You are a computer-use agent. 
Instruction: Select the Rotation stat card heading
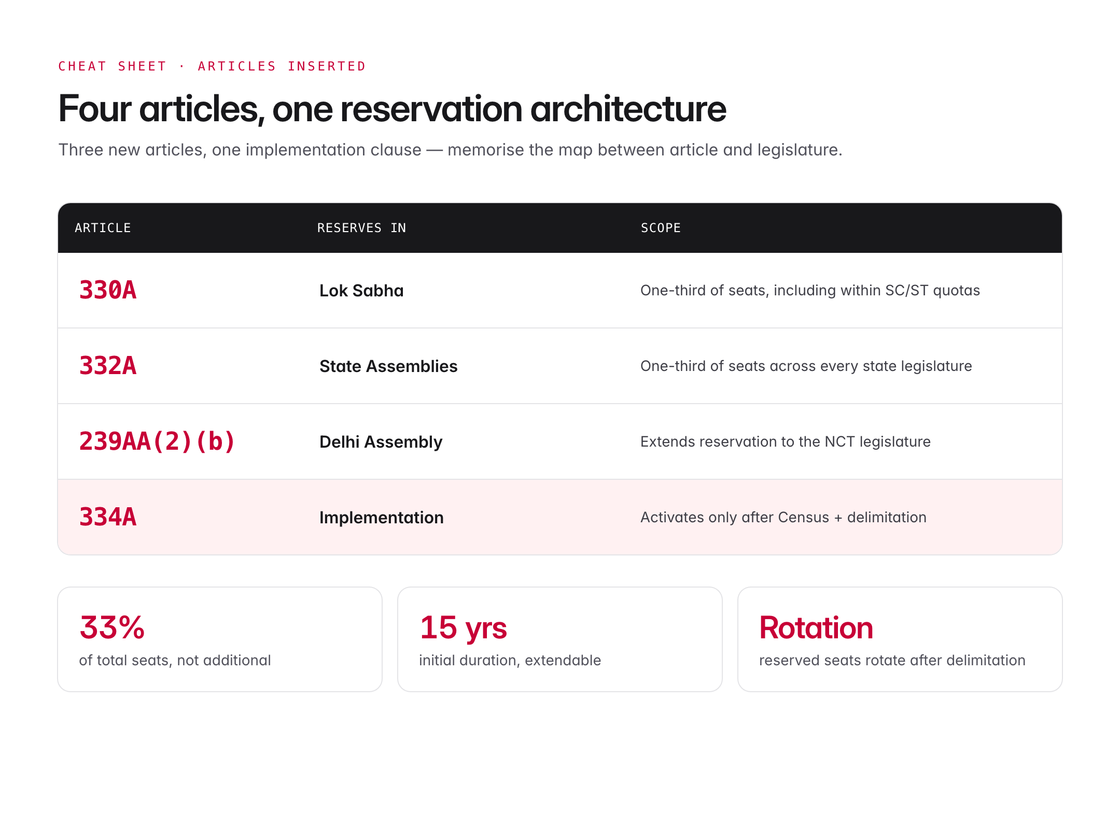816,627
